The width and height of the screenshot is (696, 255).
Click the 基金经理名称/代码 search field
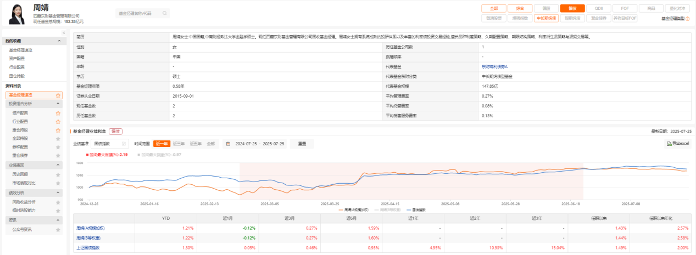[x=143, y=13]
